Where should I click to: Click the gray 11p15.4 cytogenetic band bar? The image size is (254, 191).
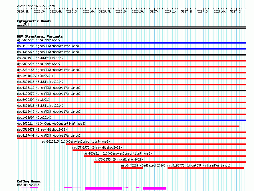coord(131,28)
